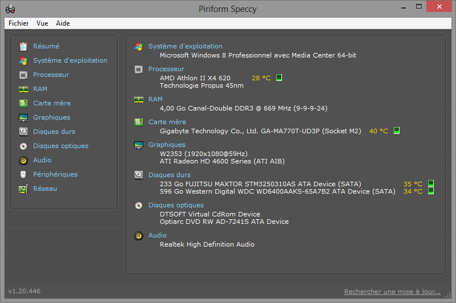The height and width of the screenshot is (303, 456).
Task: Click the monitor icon in summary panel
Action: tap(139, 145)
